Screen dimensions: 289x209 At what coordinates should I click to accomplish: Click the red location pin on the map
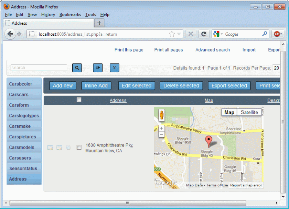click(x=208, y=142)
